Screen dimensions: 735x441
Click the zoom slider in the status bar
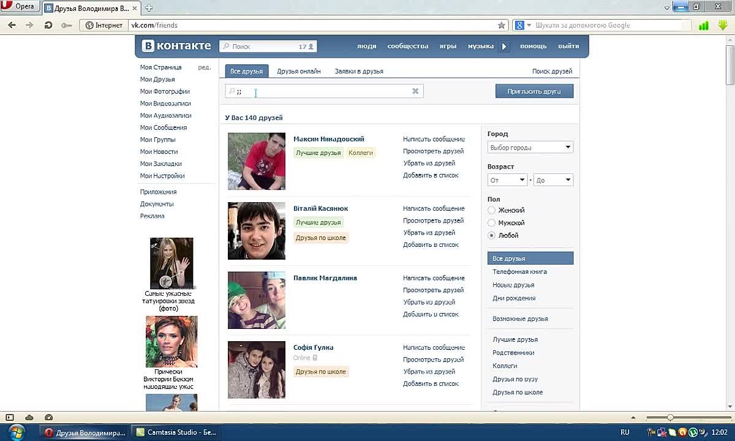click(x=670, y=417)
